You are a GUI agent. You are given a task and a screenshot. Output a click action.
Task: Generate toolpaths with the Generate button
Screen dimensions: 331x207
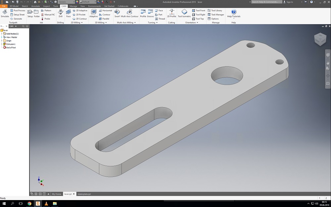point(16,19)
